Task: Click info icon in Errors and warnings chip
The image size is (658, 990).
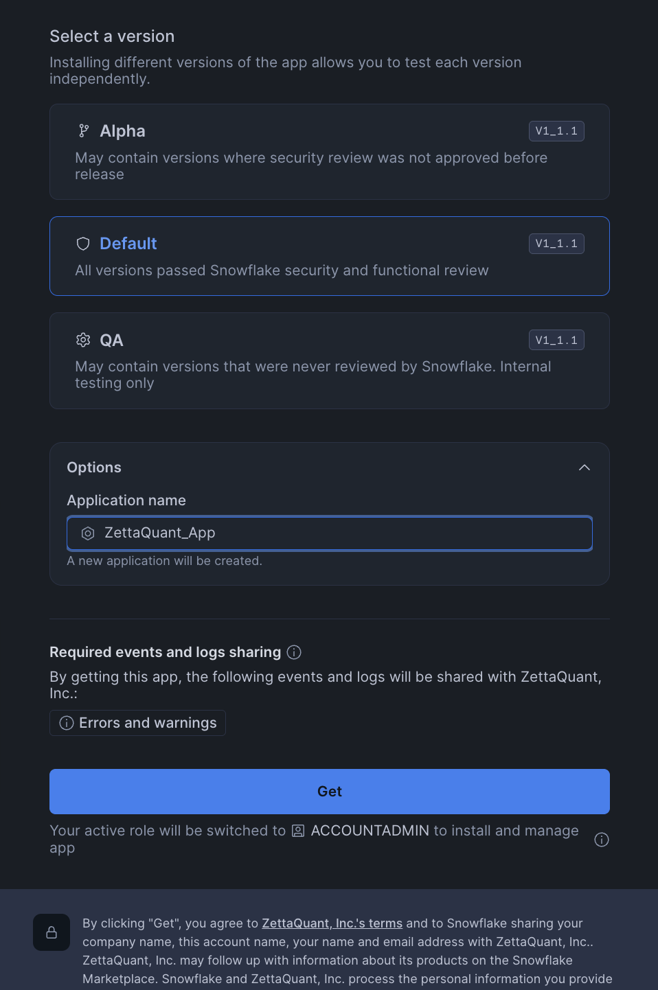Action: click(67, 723)
